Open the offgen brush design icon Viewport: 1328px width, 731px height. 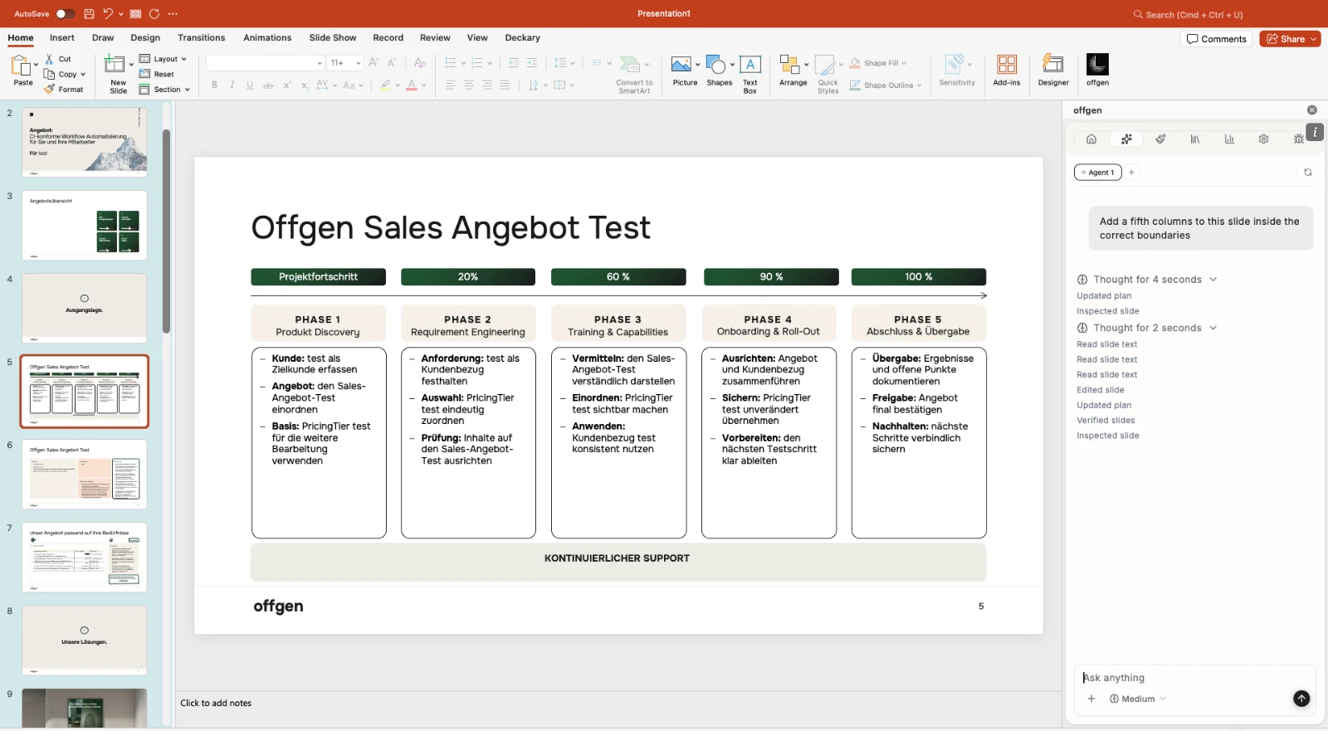[1160, 139]
